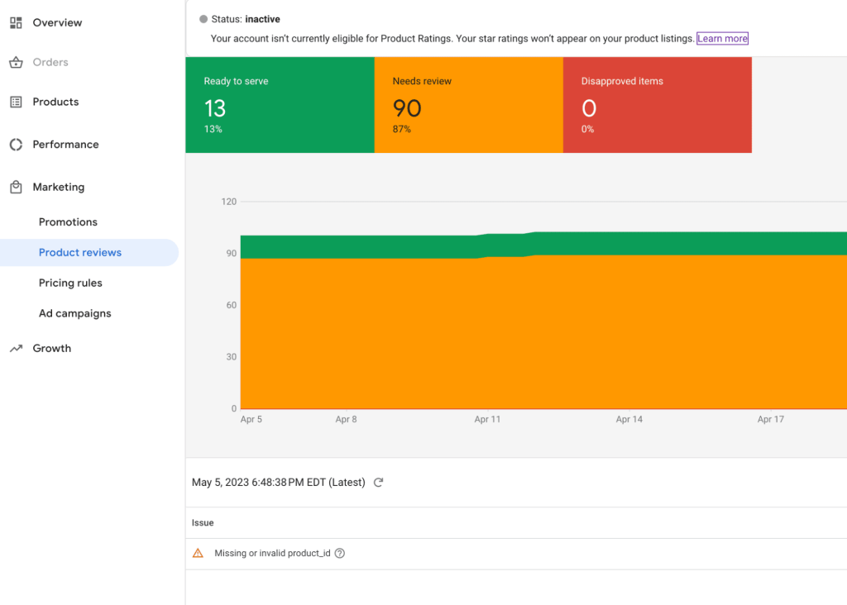The image size is (847, 605).
Task: Click the help icon next to product_id issue
Action: (x=339, y=554)
